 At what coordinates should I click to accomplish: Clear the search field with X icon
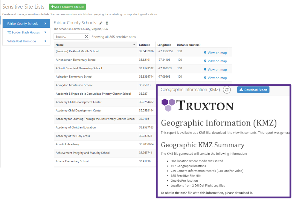point(86,36)
